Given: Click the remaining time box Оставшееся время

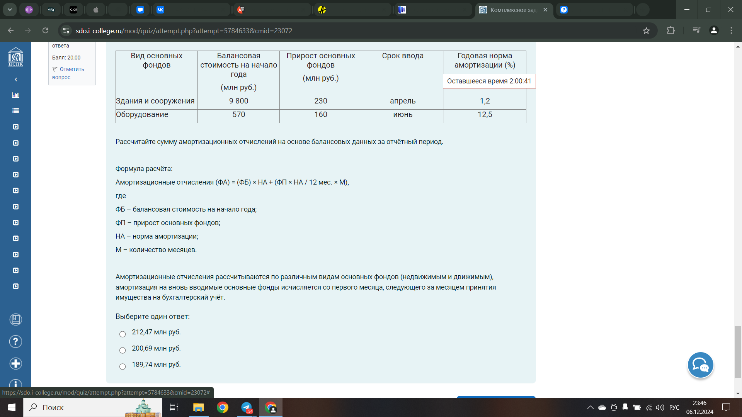Looking at the screenshot, I should click(x=489, y=81).
